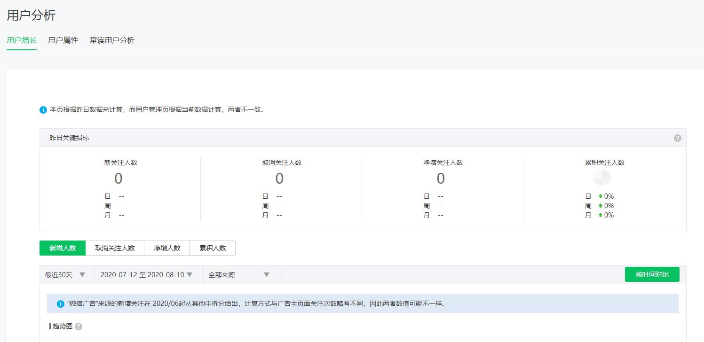The image size is (704, 342).
Task: Click the help icon on 昨日关键指标 panel
Action: pos(677,138)
